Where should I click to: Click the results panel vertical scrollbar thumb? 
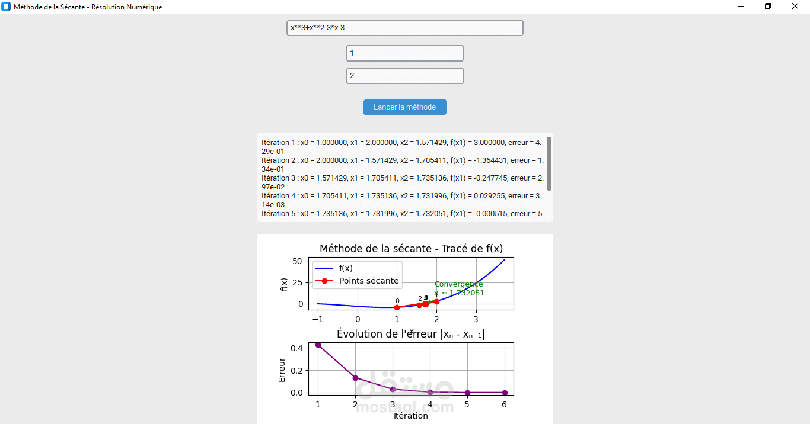tap(549, 163)
